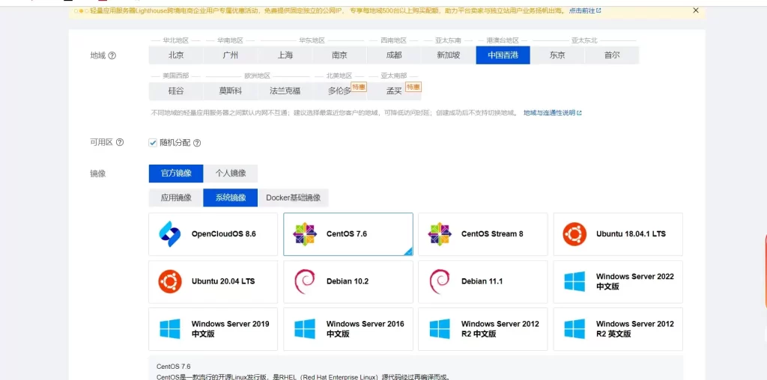This screenshot has width=767, height=380.
Task: Click Windows Server 2012 R2 英文版 logo icon
Action: click(575, 328)
